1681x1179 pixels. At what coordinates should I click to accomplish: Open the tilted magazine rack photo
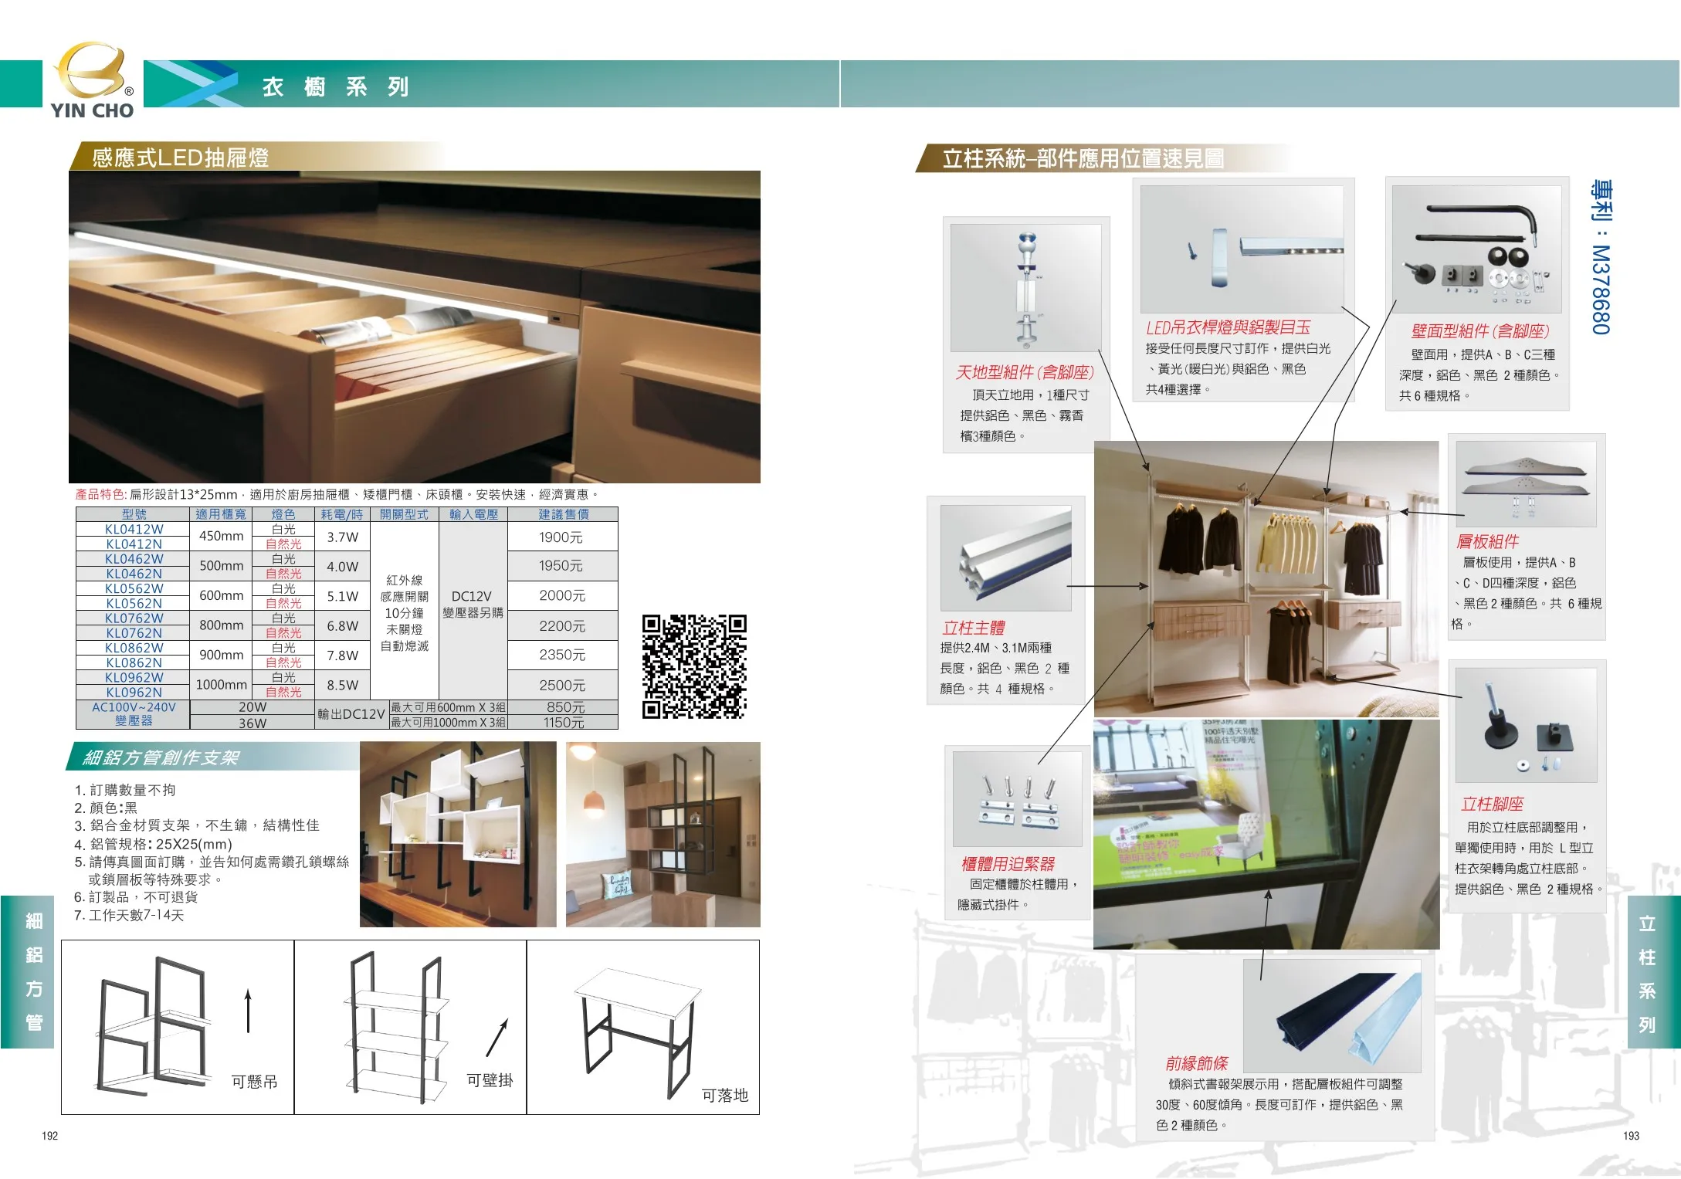1266,835
